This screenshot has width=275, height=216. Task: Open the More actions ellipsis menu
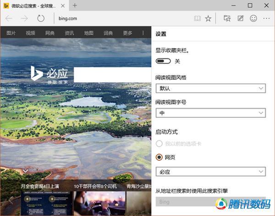coord(266,19)
